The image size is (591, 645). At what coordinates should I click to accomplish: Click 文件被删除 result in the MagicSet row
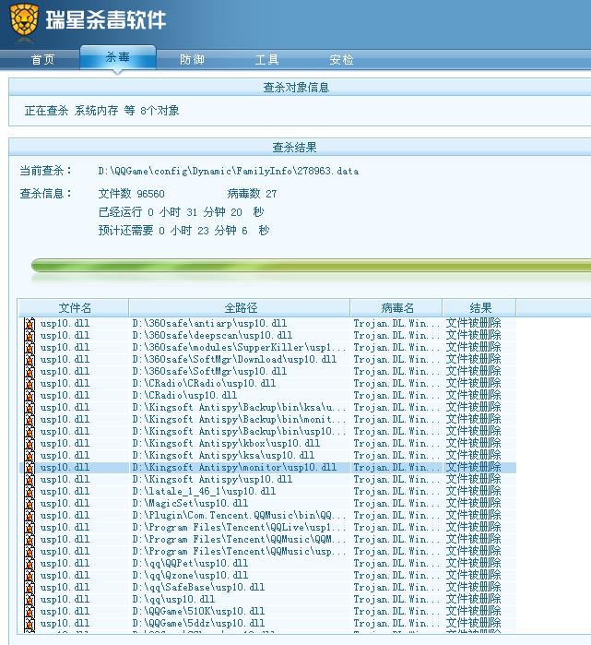tap(474, 504)
